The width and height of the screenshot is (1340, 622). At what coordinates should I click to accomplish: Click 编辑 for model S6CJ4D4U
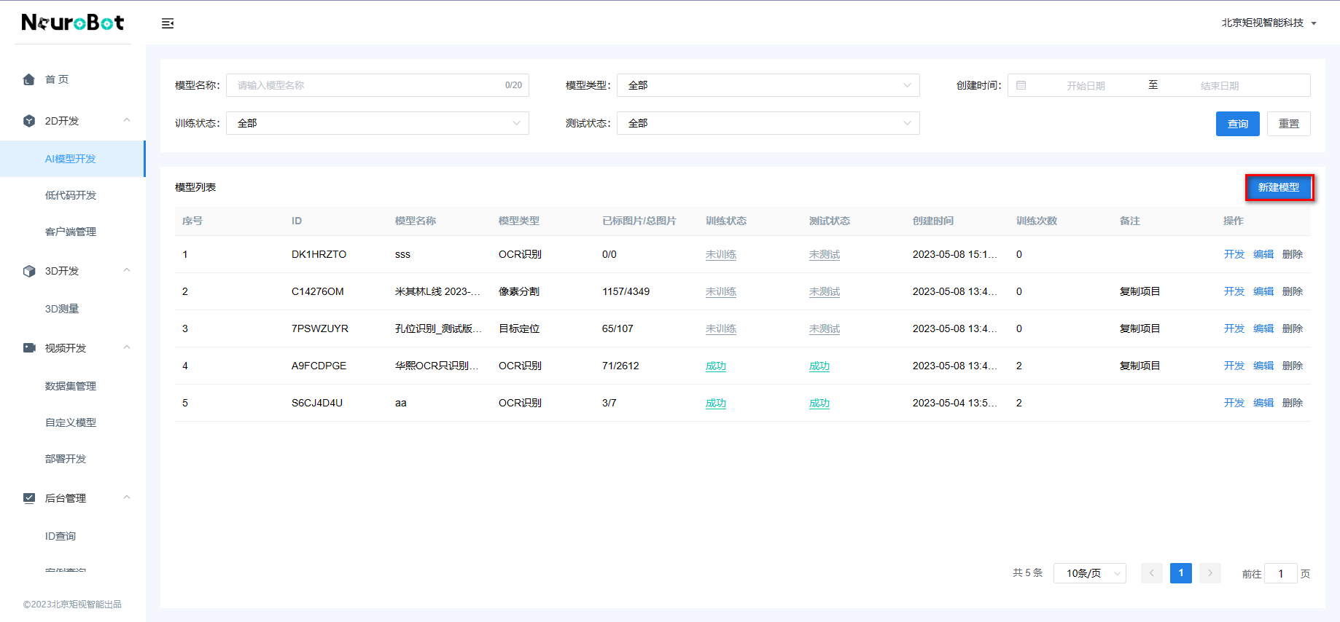click(1263, 403)
